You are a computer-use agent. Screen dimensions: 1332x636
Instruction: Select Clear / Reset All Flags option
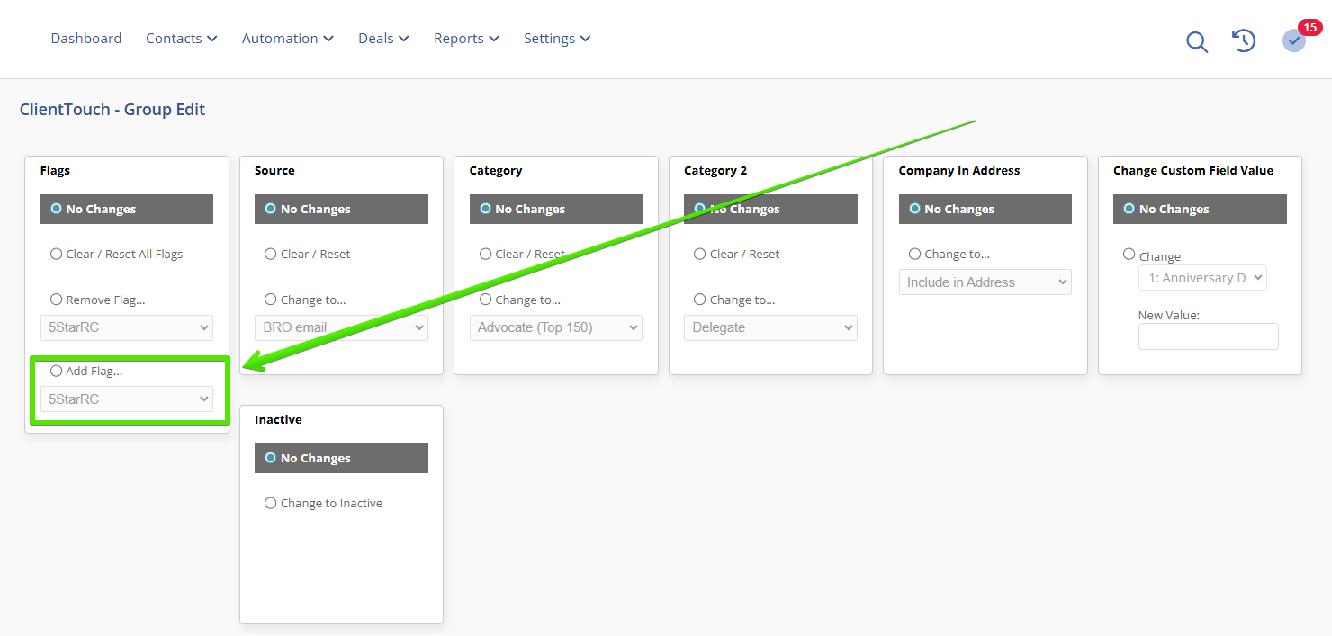[x=57, y=255]
